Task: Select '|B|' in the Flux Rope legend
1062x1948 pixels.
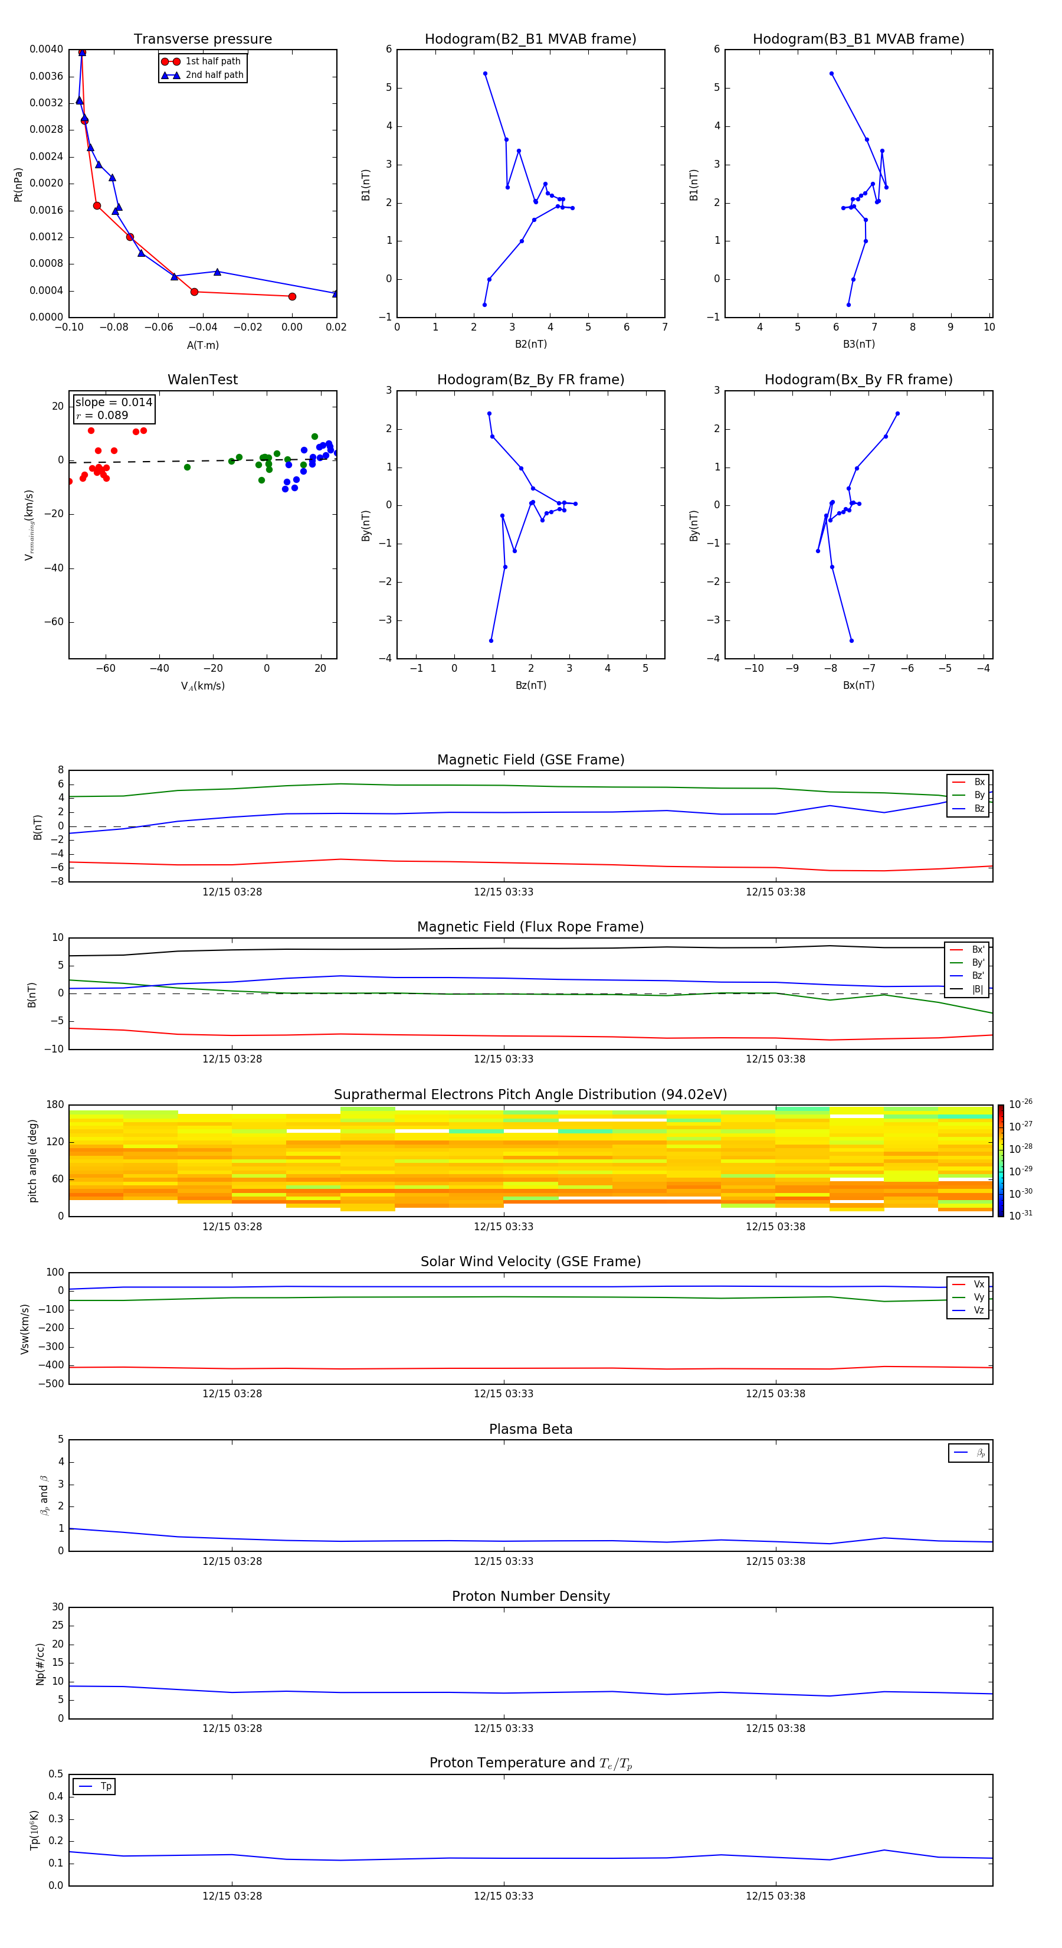Action: [968, 989]
